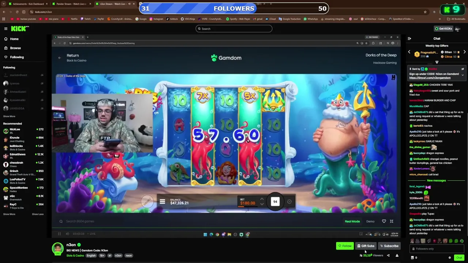
Task: Open recommended channel keithlocks
Action: [23, 148]
